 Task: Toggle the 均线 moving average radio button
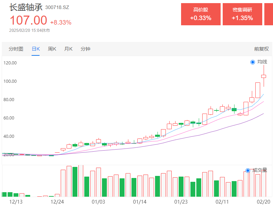(253, 62)
